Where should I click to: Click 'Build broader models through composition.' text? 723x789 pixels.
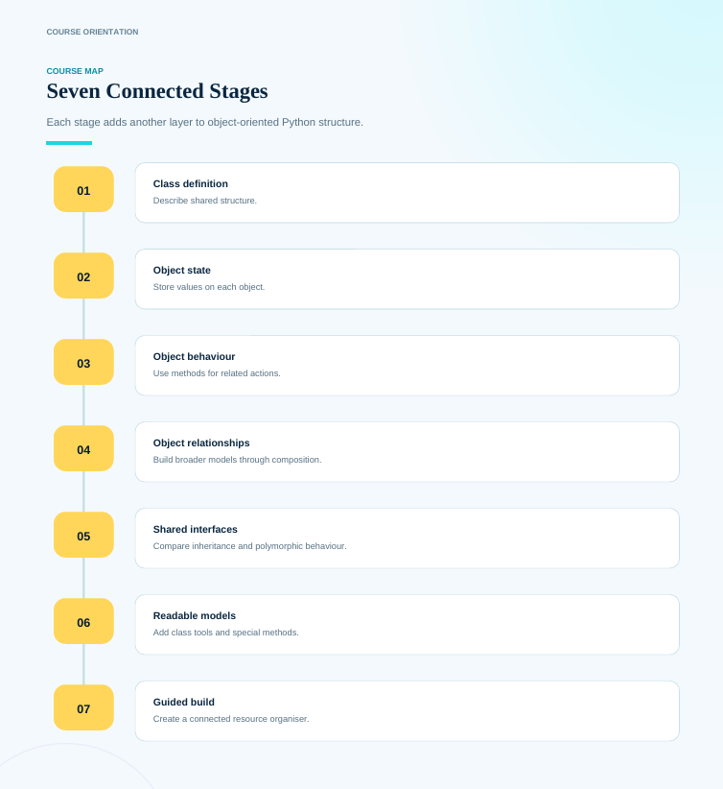237,460
